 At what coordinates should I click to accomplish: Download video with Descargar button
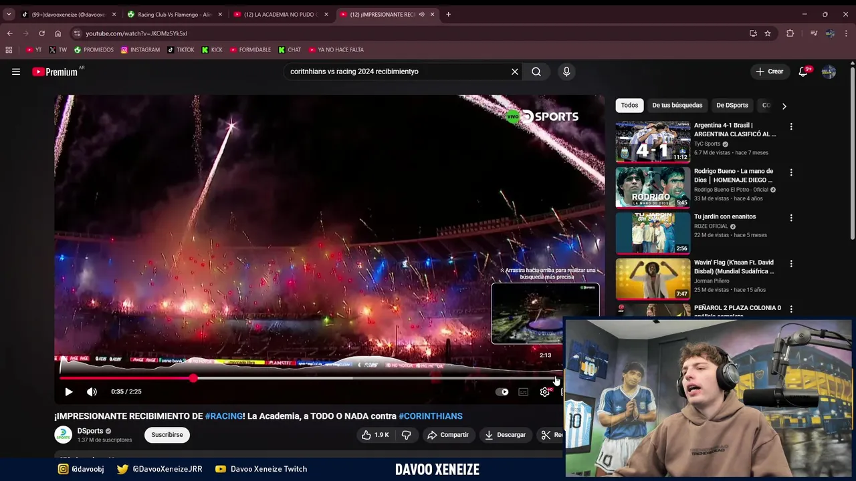coord(506,435)
